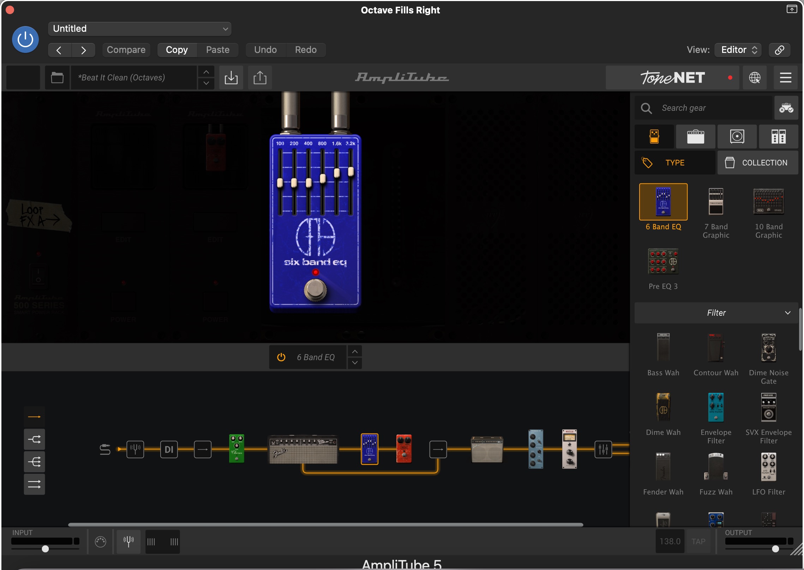Click the Undo button
The height and width of the screenshot is (570, 804).
pyautogui.click(x=265, y=50)
